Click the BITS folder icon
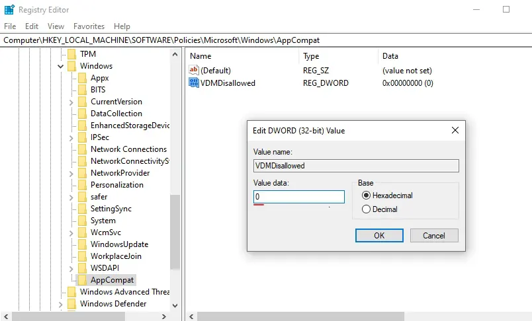 (82, 90)
